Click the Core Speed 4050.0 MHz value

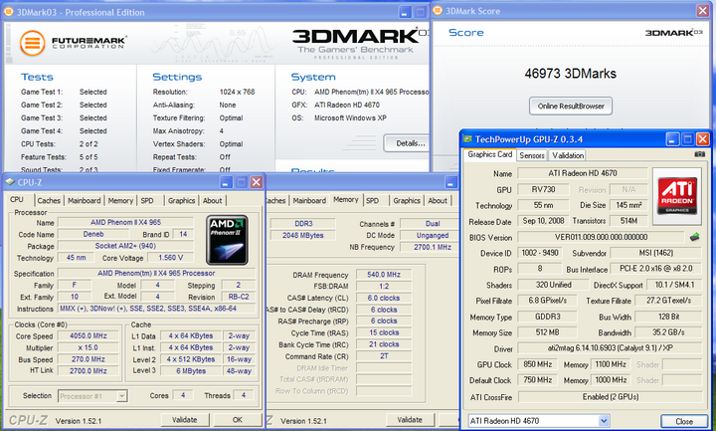tap(89, 335)
